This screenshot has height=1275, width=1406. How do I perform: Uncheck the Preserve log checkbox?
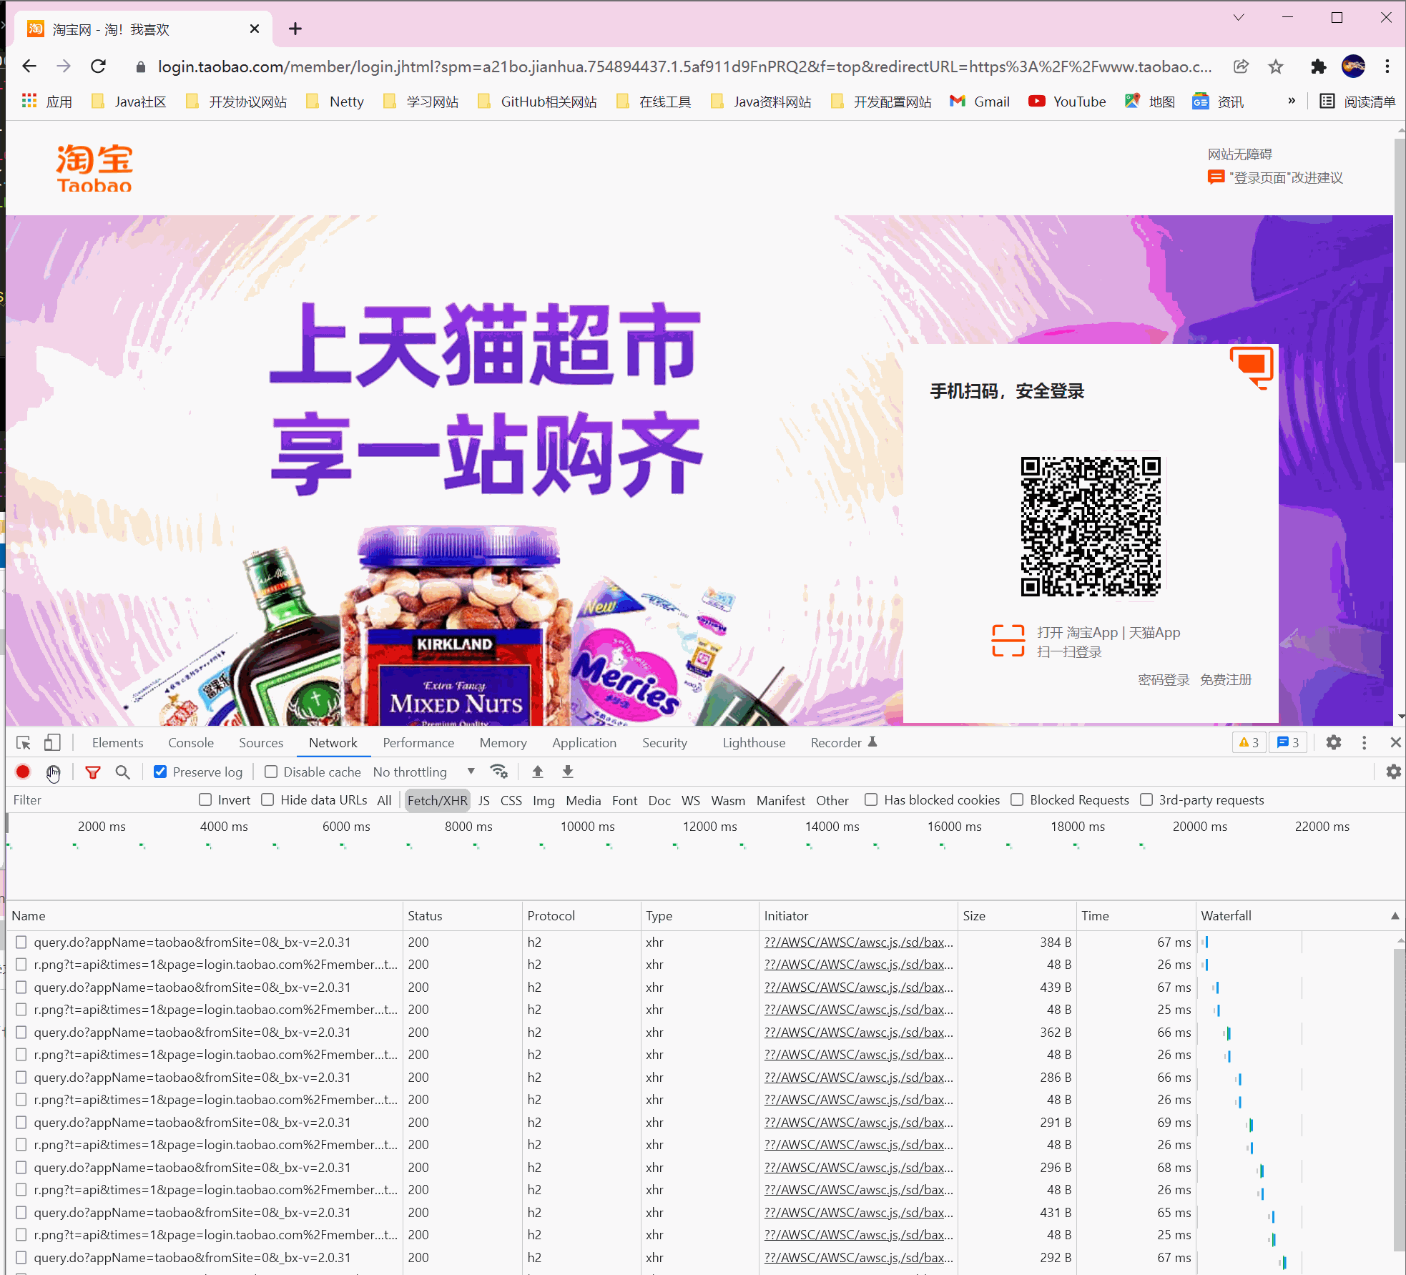click(x=159, y=772)
